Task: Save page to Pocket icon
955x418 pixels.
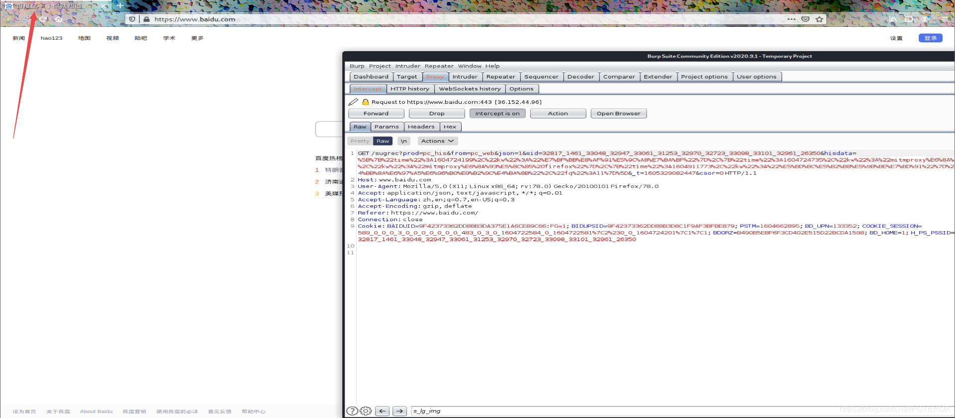Action: (x=805, y=19)
